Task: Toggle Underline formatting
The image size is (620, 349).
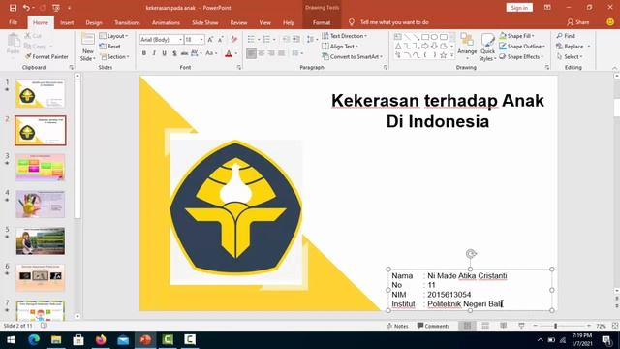Action: [164, 53]
